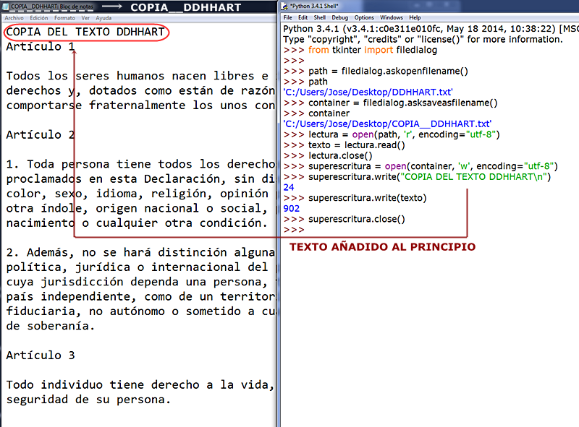Open the Edit menu in Python Shell
The width and height of the screenshot is (579, 427).
[x=303, y=17]
